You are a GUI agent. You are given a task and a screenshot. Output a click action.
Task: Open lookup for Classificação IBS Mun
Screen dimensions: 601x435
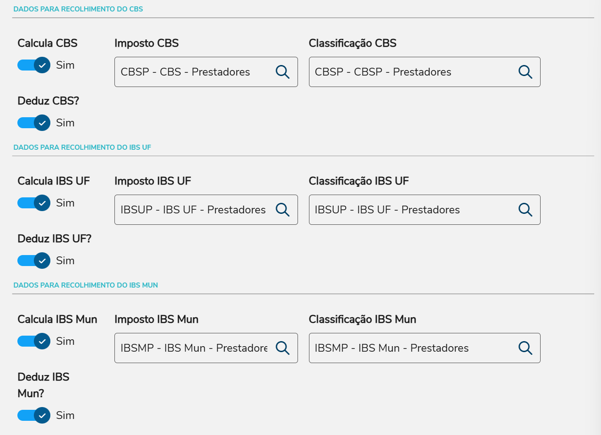(x=525, y=348)
